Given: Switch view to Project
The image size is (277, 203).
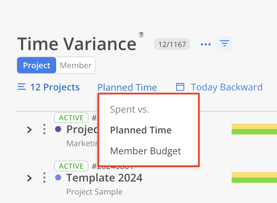Looking at the screenshot, I should 37,65.
